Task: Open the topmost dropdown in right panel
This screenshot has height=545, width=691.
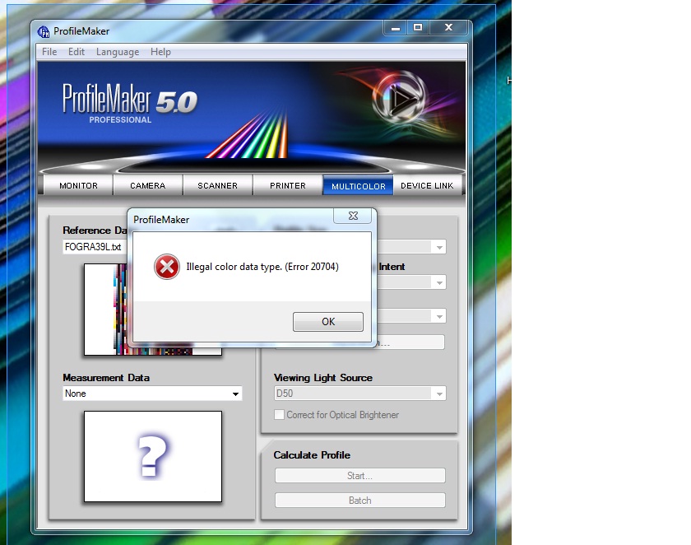Action: pos(411,247)
